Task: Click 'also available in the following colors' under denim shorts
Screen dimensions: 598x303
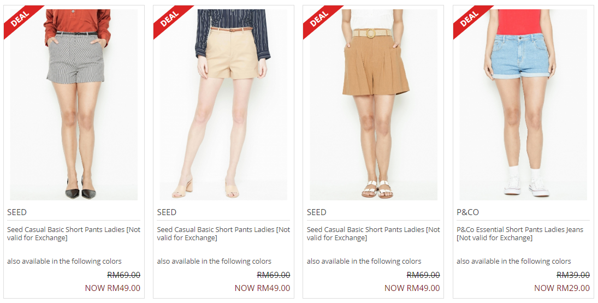Action: pyautogui.click(x=514, y=262)
